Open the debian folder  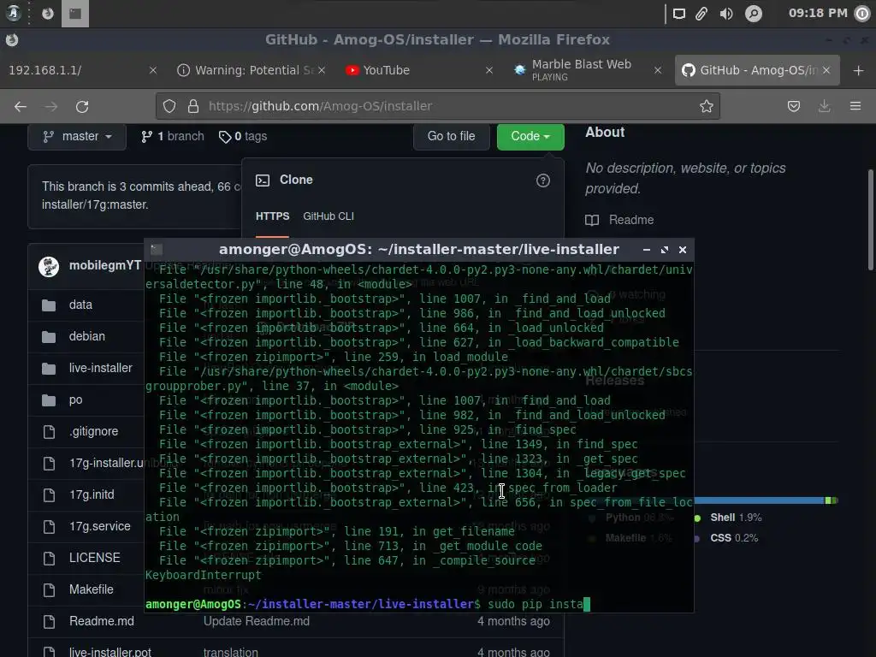[x=86, y=336]
